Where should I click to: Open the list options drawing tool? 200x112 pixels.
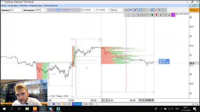point(165,15)
